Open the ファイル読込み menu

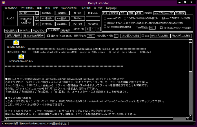11,8
